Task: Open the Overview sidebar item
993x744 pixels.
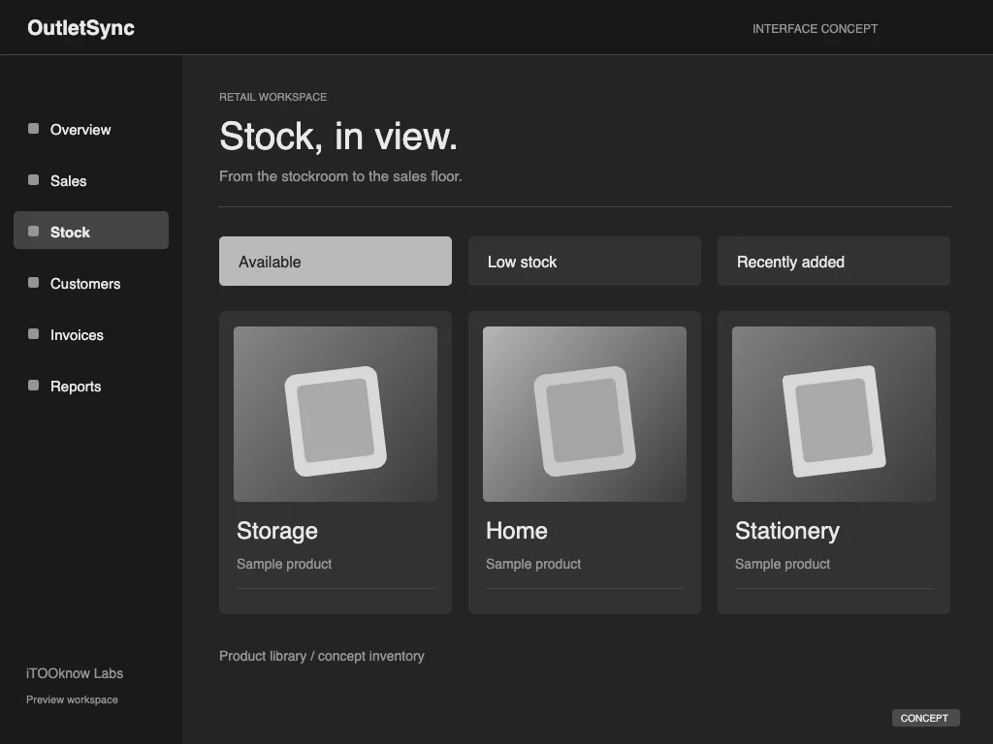Action: (91, 129)
